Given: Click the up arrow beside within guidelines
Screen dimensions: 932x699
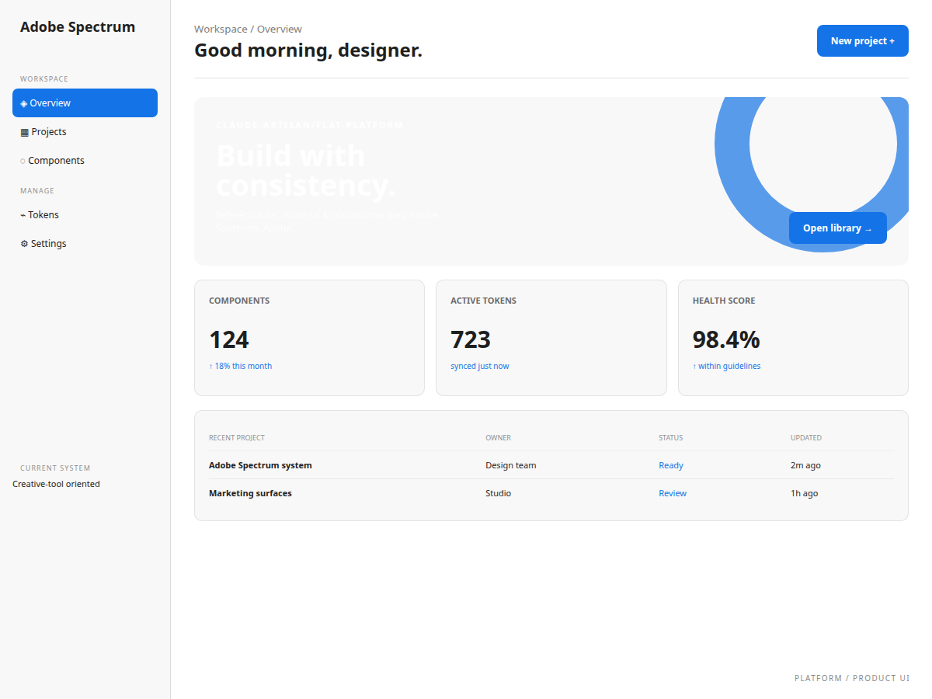Looking at the screenshot, I should (694, 367).
